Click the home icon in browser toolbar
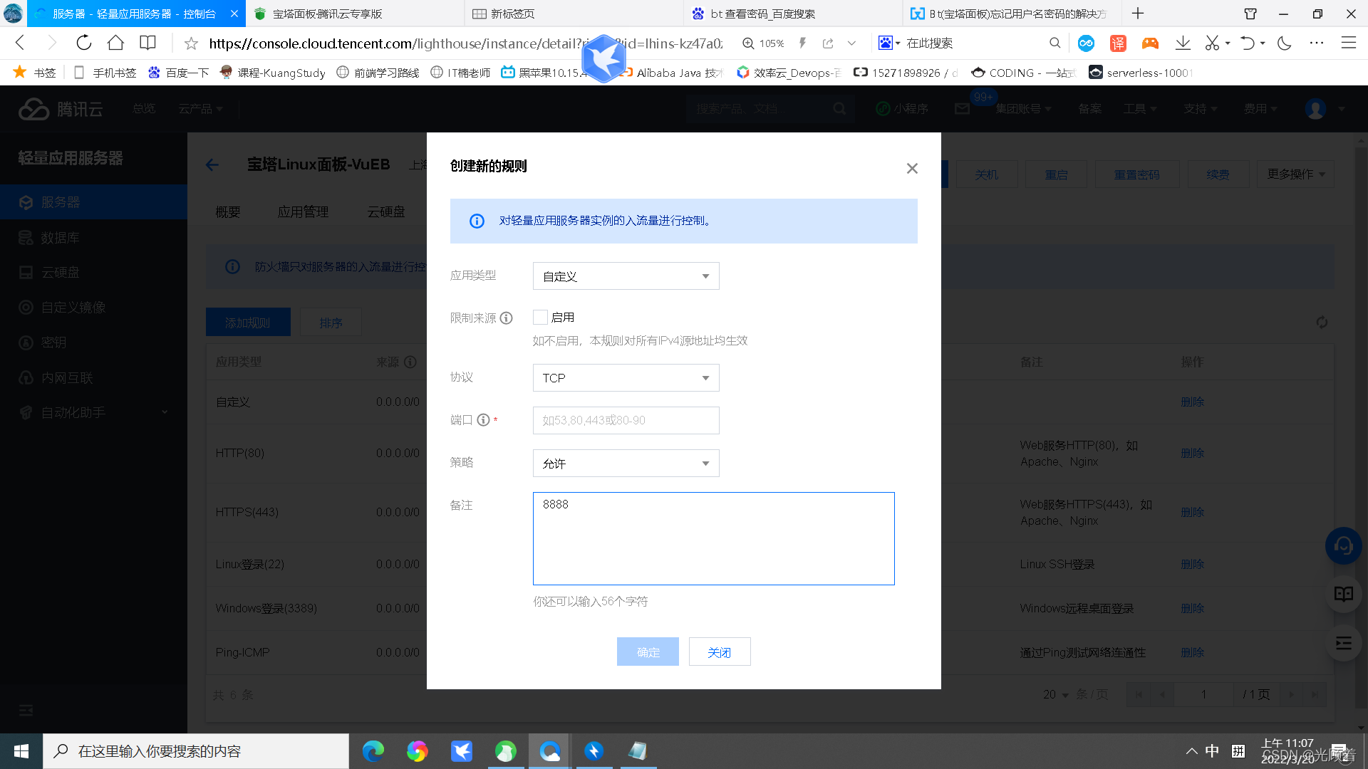Screen dimensions: 1368x769 pos(115,43)
